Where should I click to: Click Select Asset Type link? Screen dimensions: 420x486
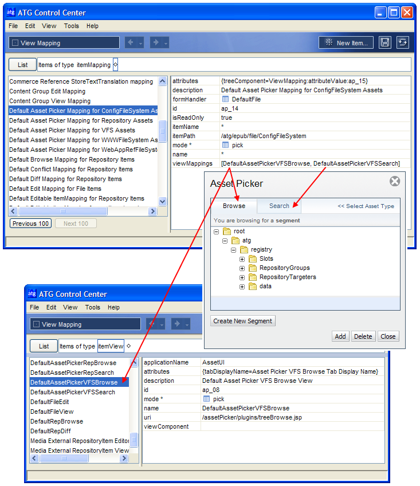pos(366,206)
